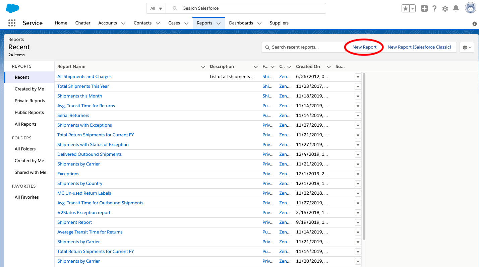Click the Search recent reports field
479x267 pixels.
coord(303,47)
